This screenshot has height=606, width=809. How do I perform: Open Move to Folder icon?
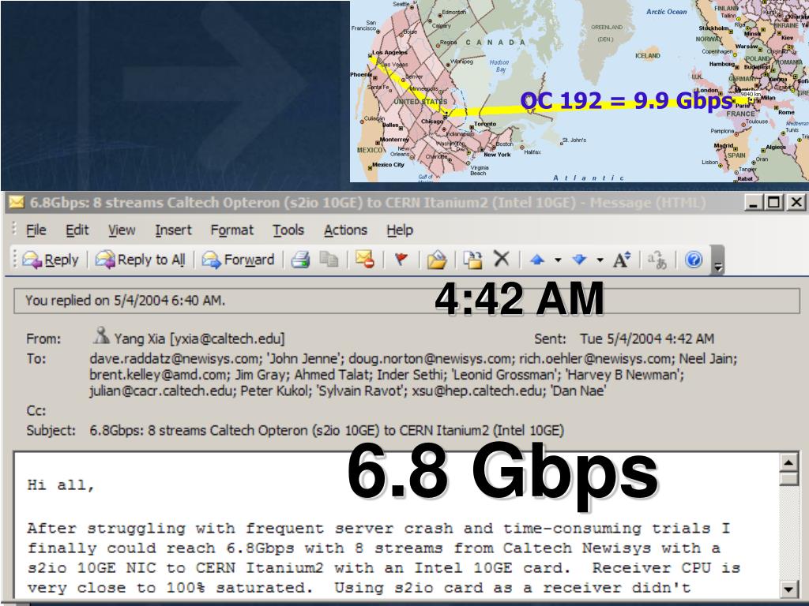(x=436, y=260)
